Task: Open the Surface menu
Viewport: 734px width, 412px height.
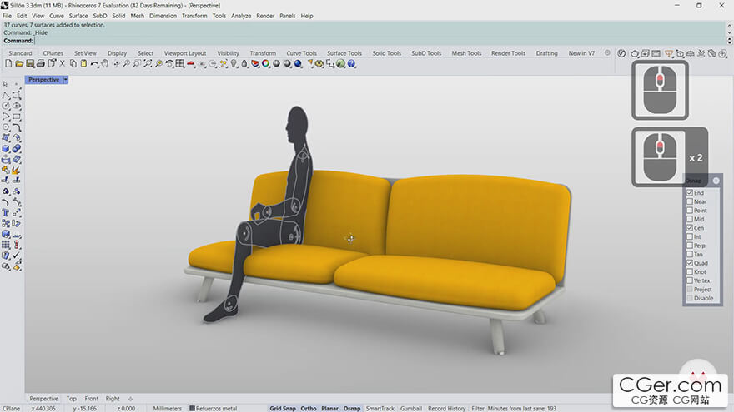Action: click(x=78, y=16)
